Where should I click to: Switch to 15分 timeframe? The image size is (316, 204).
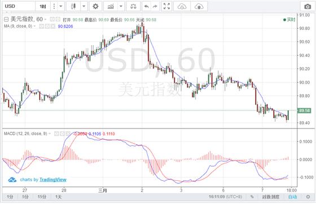pyautogui.click(x=42, y=197)
